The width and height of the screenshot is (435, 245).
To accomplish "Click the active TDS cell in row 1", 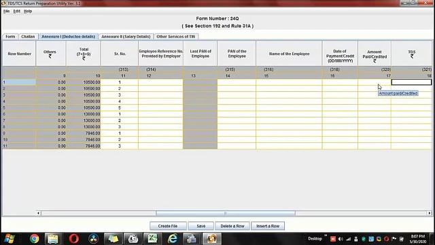I will pyautogui.click(x=411, y=82).
